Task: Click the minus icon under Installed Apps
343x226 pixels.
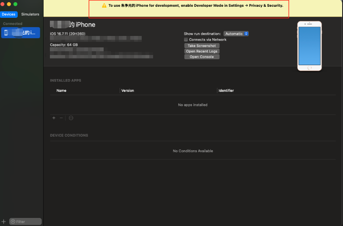Action: (x=61, y=118)
